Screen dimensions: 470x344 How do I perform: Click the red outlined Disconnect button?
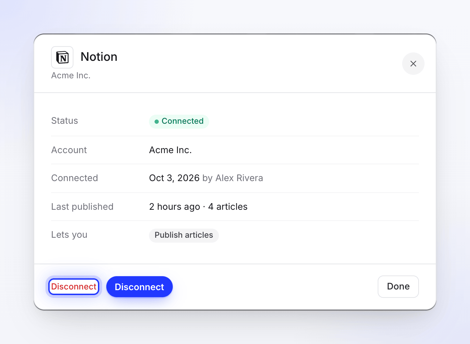pyautogui.click(x=74, y=287)
